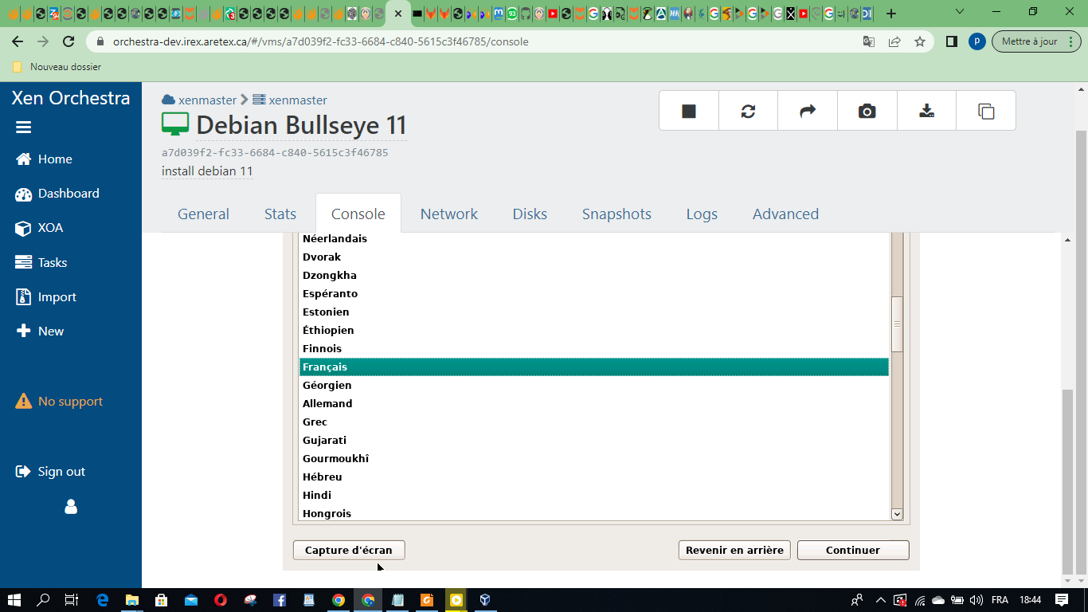
Task: Open the Nouveau dossier bookmark folder
Action: (57, 67)
